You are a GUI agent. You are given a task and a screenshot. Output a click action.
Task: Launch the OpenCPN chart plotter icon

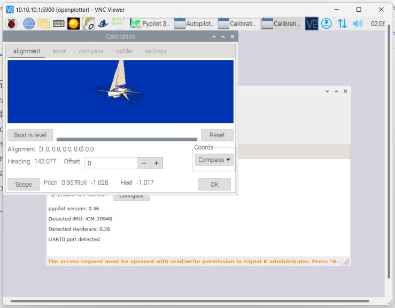click(x=88, y=23)
